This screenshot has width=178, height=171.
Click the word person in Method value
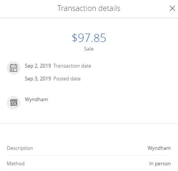pyautogui.click(x=163, y=164)
